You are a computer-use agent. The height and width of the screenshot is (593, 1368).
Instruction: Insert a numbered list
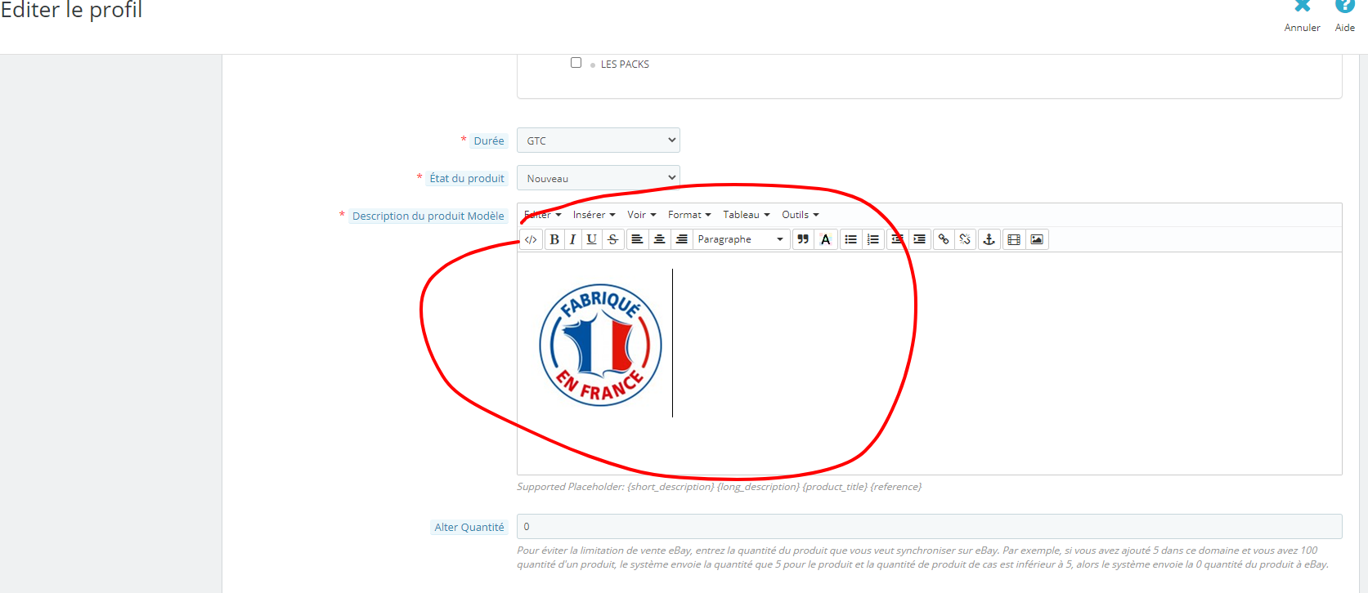873,239
